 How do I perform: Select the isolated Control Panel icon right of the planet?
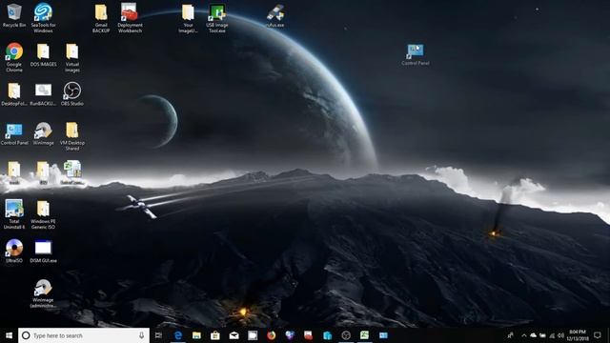point(416,54)
